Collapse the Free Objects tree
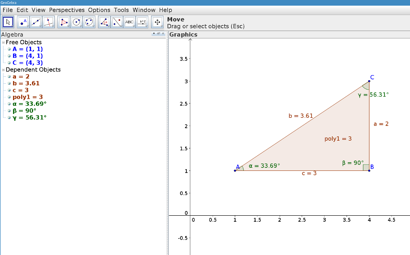The height and width of the screenshot is (255, 410). click(x=3, y=42)
